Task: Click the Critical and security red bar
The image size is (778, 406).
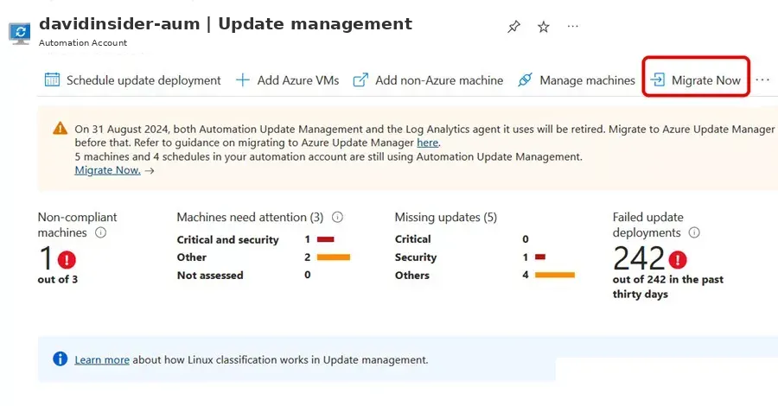Action: [x=326, y=239]
